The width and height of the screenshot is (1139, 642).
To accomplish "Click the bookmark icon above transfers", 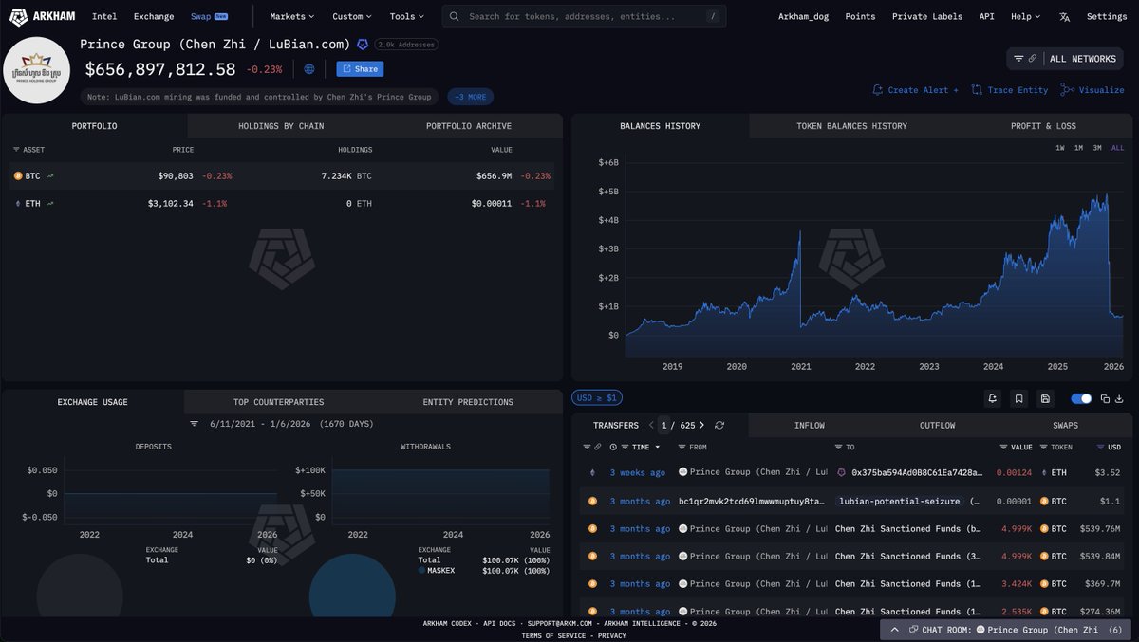I will click(x=1018, y=398).
